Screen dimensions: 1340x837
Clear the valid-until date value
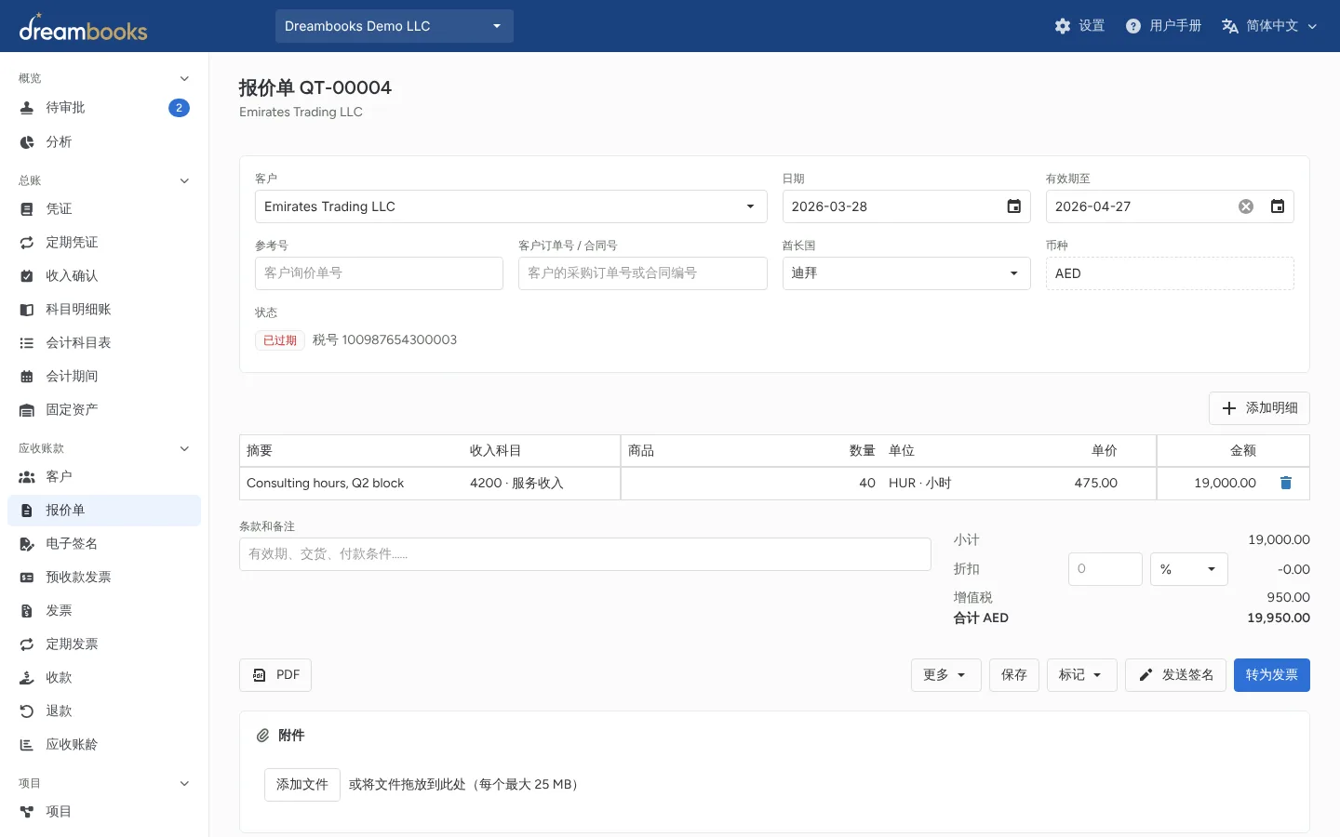(x=1246, y=206)
